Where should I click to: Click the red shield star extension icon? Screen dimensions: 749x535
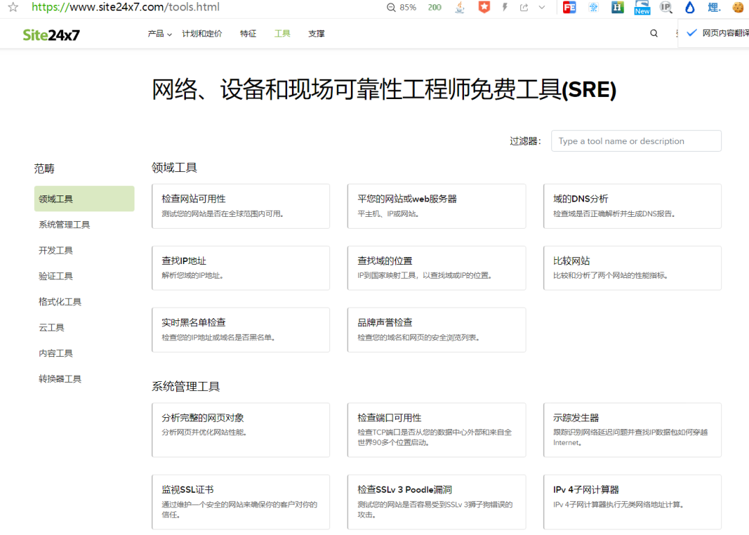484,7
